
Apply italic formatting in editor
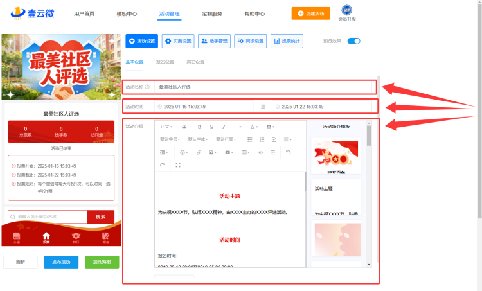point(224,127)
